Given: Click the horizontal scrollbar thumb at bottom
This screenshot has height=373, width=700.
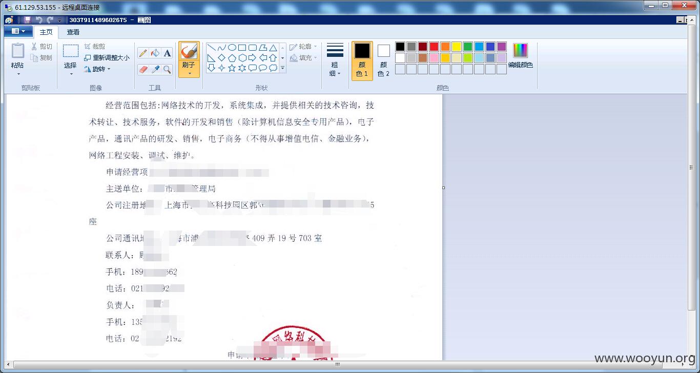Looking at the screenshot, I should coord(337,364).
